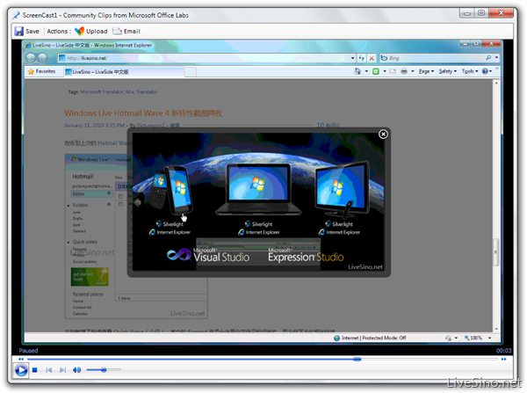Viewport: 527px width, 393px height.
Task: Click IE Home icon
Action: pos(357,71)
